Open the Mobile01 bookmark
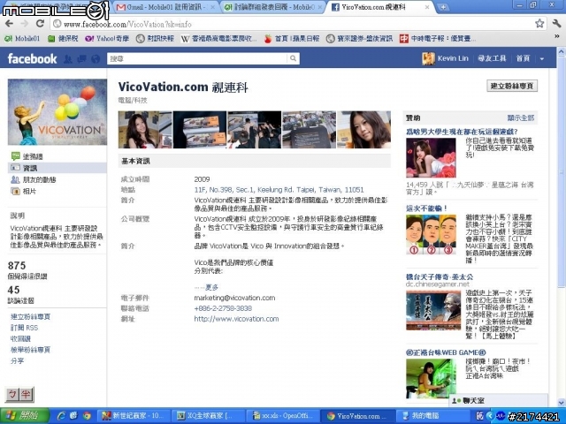 tap(22, 38)
